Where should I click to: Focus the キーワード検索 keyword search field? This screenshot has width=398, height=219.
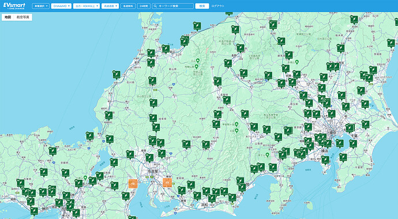coord(173,6)
